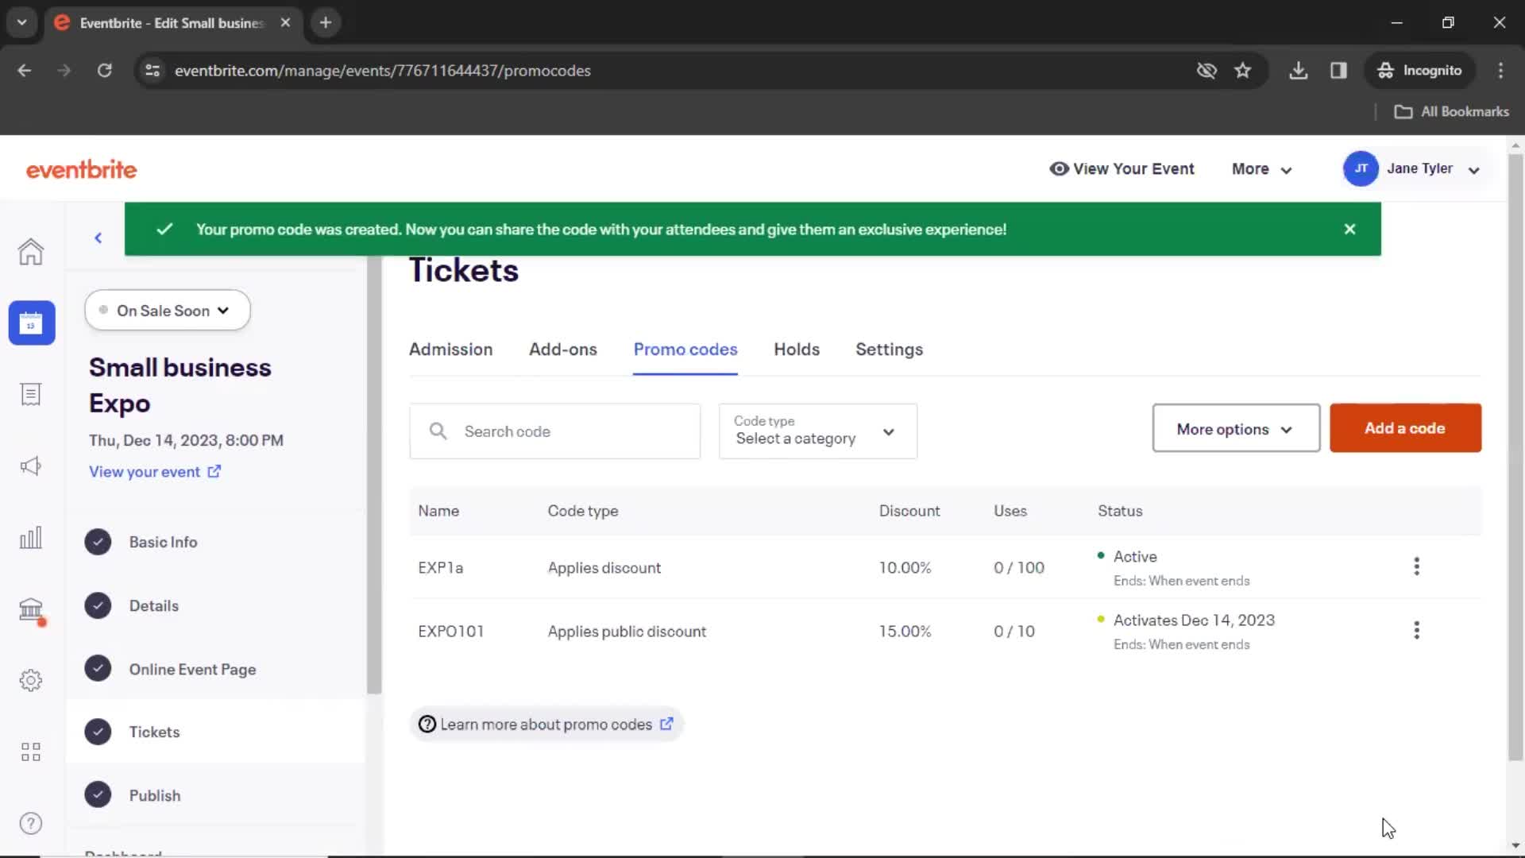Open the Orders list icon in sidebar

[31, 394]
